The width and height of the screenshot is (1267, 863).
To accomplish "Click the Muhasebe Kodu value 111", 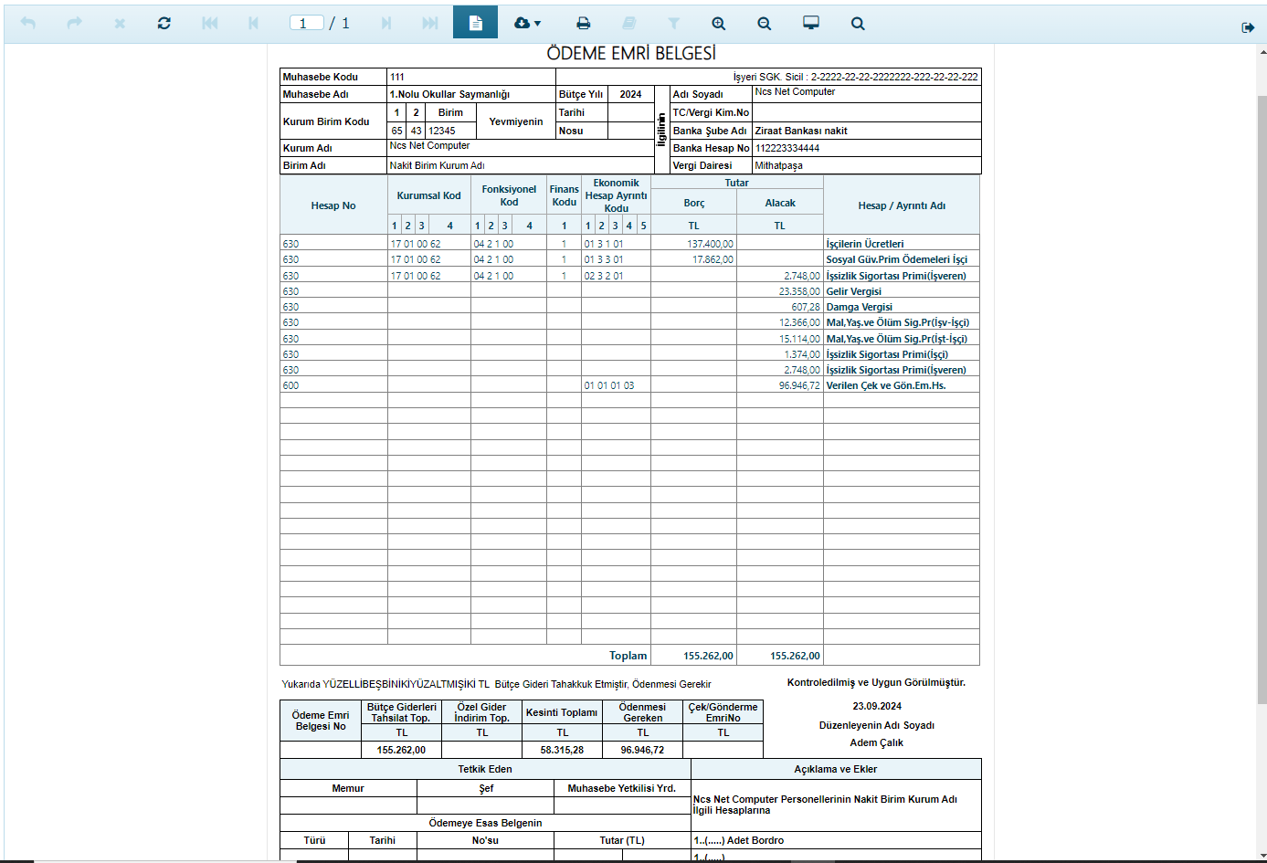I will tap(397, 77).
